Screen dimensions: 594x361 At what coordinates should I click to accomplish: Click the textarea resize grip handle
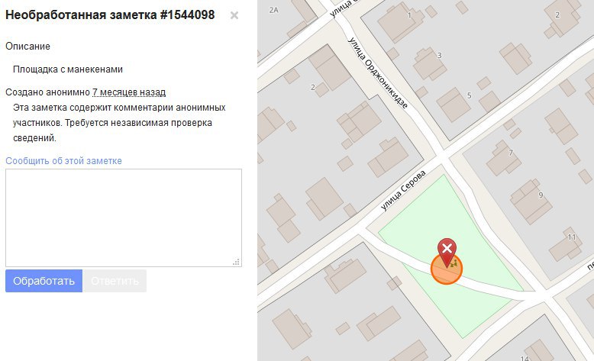237,262
